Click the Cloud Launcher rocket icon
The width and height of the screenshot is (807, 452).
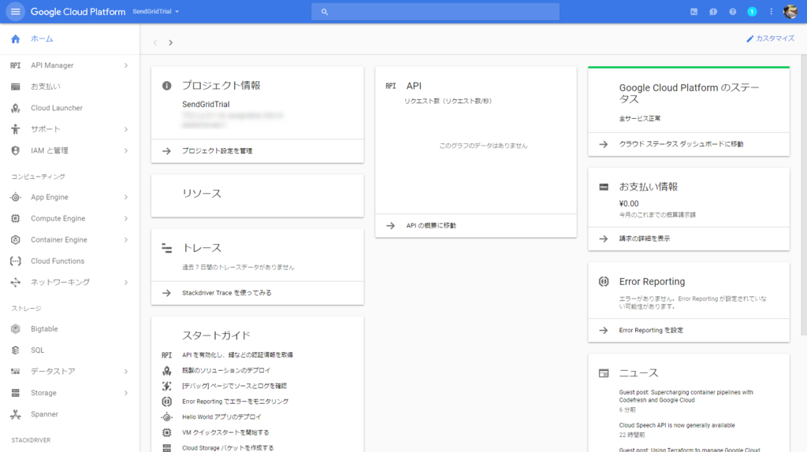coord(16,108)
